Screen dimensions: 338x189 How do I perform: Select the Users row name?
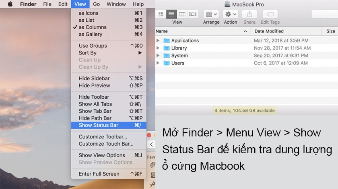[177, 63]
